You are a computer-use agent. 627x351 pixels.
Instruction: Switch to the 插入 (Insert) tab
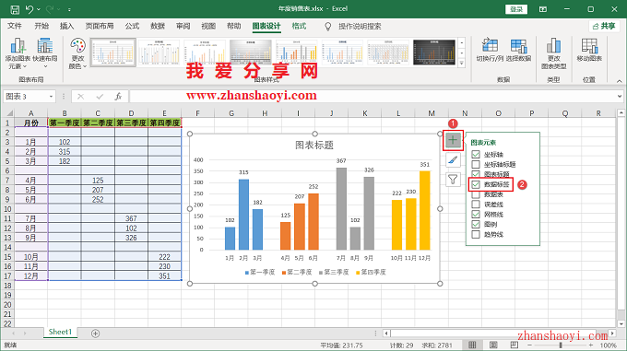click(x=66, y=27)
